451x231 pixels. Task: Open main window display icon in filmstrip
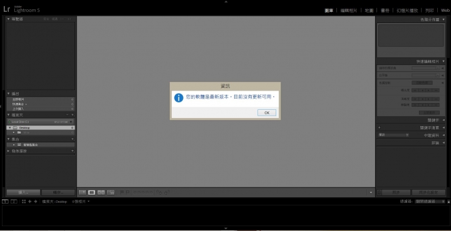(5, 202)
